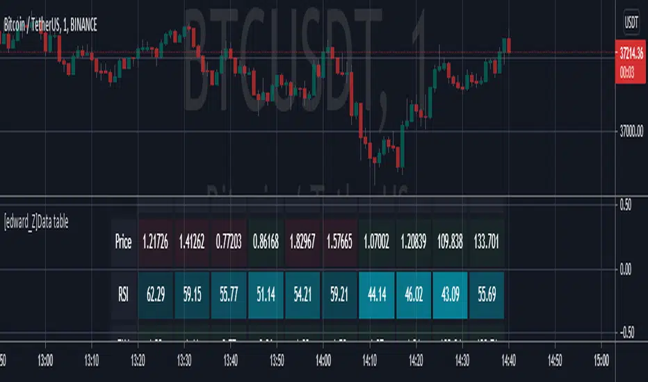Click the 14:00 time axis label
648x382 pixels.
[323, 361]
